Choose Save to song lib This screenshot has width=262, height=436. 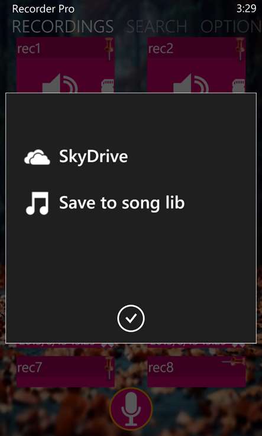coord(105,203)
